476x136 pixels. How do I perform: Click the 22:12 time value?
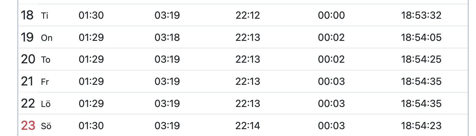[x=248, y=16]
